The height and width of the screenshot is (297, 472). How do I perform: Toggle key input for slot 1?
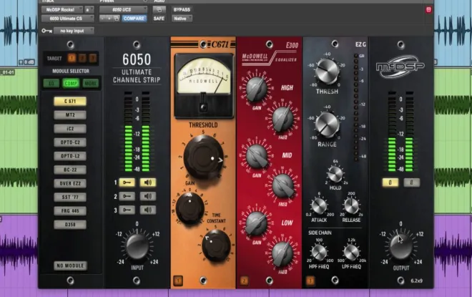(127, 182)
